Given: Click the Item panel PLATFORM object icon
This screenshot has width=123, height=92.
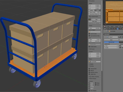Looking at the screenshot, I should pos(90,62).
